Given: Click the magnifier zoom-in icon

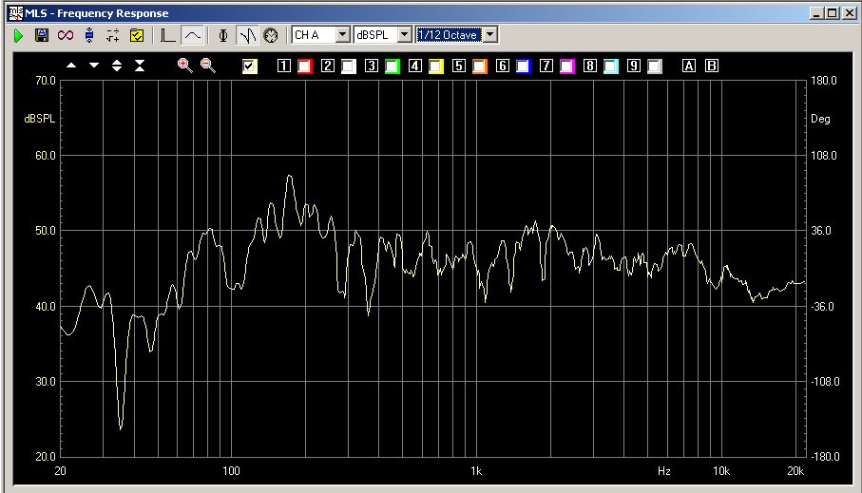Looking at the screenshot, I should tap(184, 66).
